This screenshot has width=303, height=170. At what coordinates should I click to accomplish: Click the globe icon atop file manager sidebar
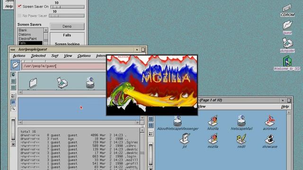point(13,75)
